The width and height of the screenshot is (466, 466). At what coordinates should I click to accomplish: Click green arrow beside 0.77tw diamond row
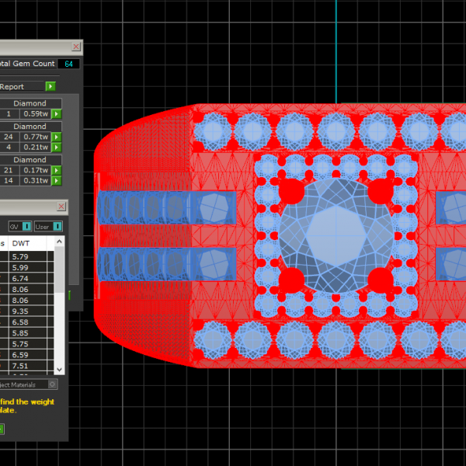point(56,137)
